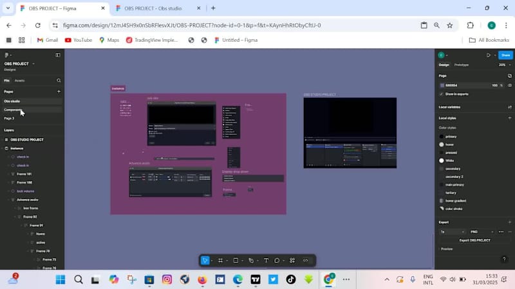Toggle Dev Mode in the toolbar
This screenshot has width=515, height=289.
(x=305, y=261)
